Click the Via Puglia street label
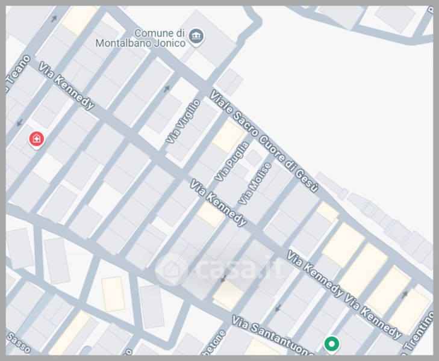 tap(232, 162)
